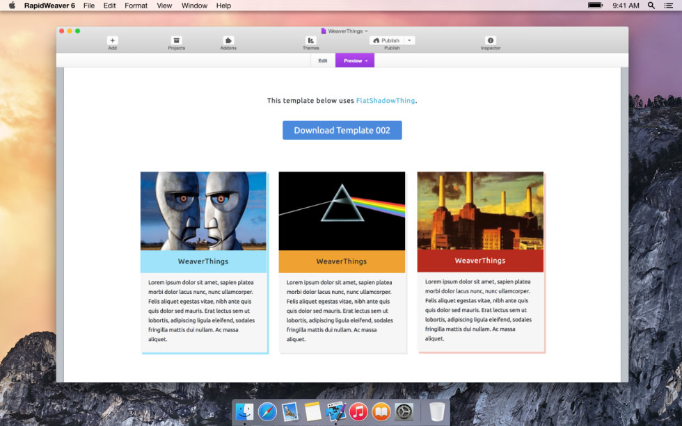This screenshot has width=682, height=426.
Task: Open the Themes browser icon
Action: (x=310, y=40)
